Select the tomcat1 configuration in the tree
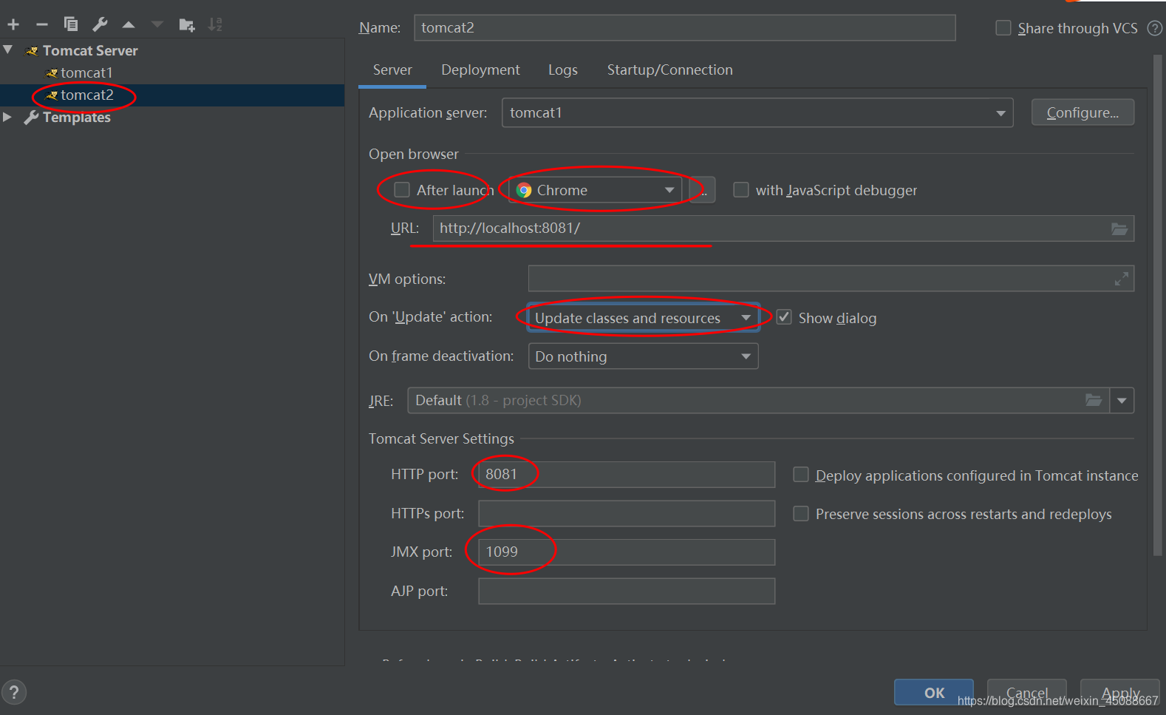Screen dimensions: 1166x715 86,72
